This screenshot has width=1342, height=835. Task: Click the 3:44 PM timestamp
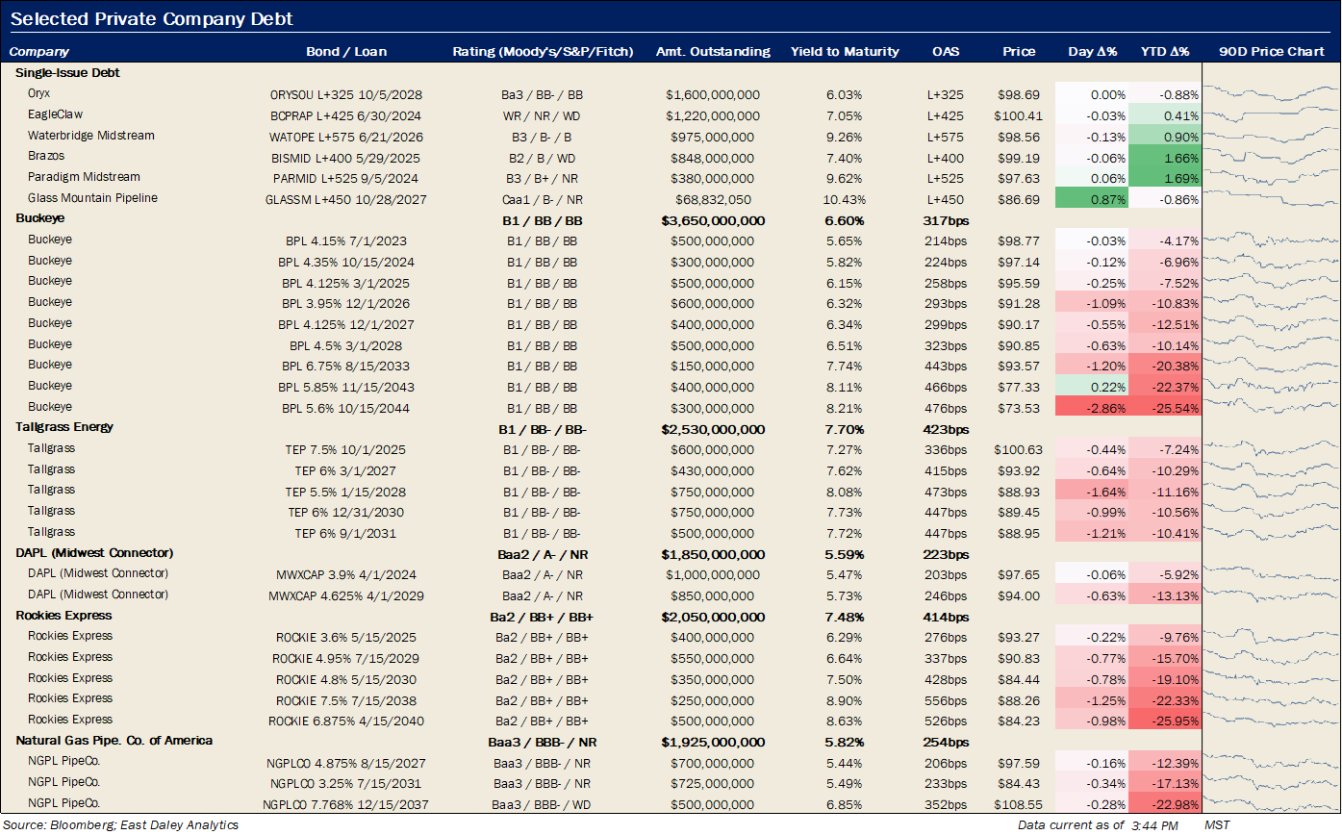point(1155,825)
